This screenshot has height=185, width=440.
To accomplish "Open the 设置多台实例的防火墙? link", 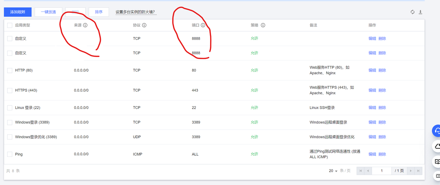I will (135, 12).
